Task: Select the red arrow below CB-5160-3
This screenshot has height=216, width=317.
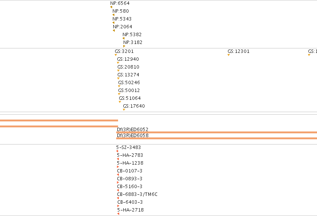Action: tap(118, 190)
